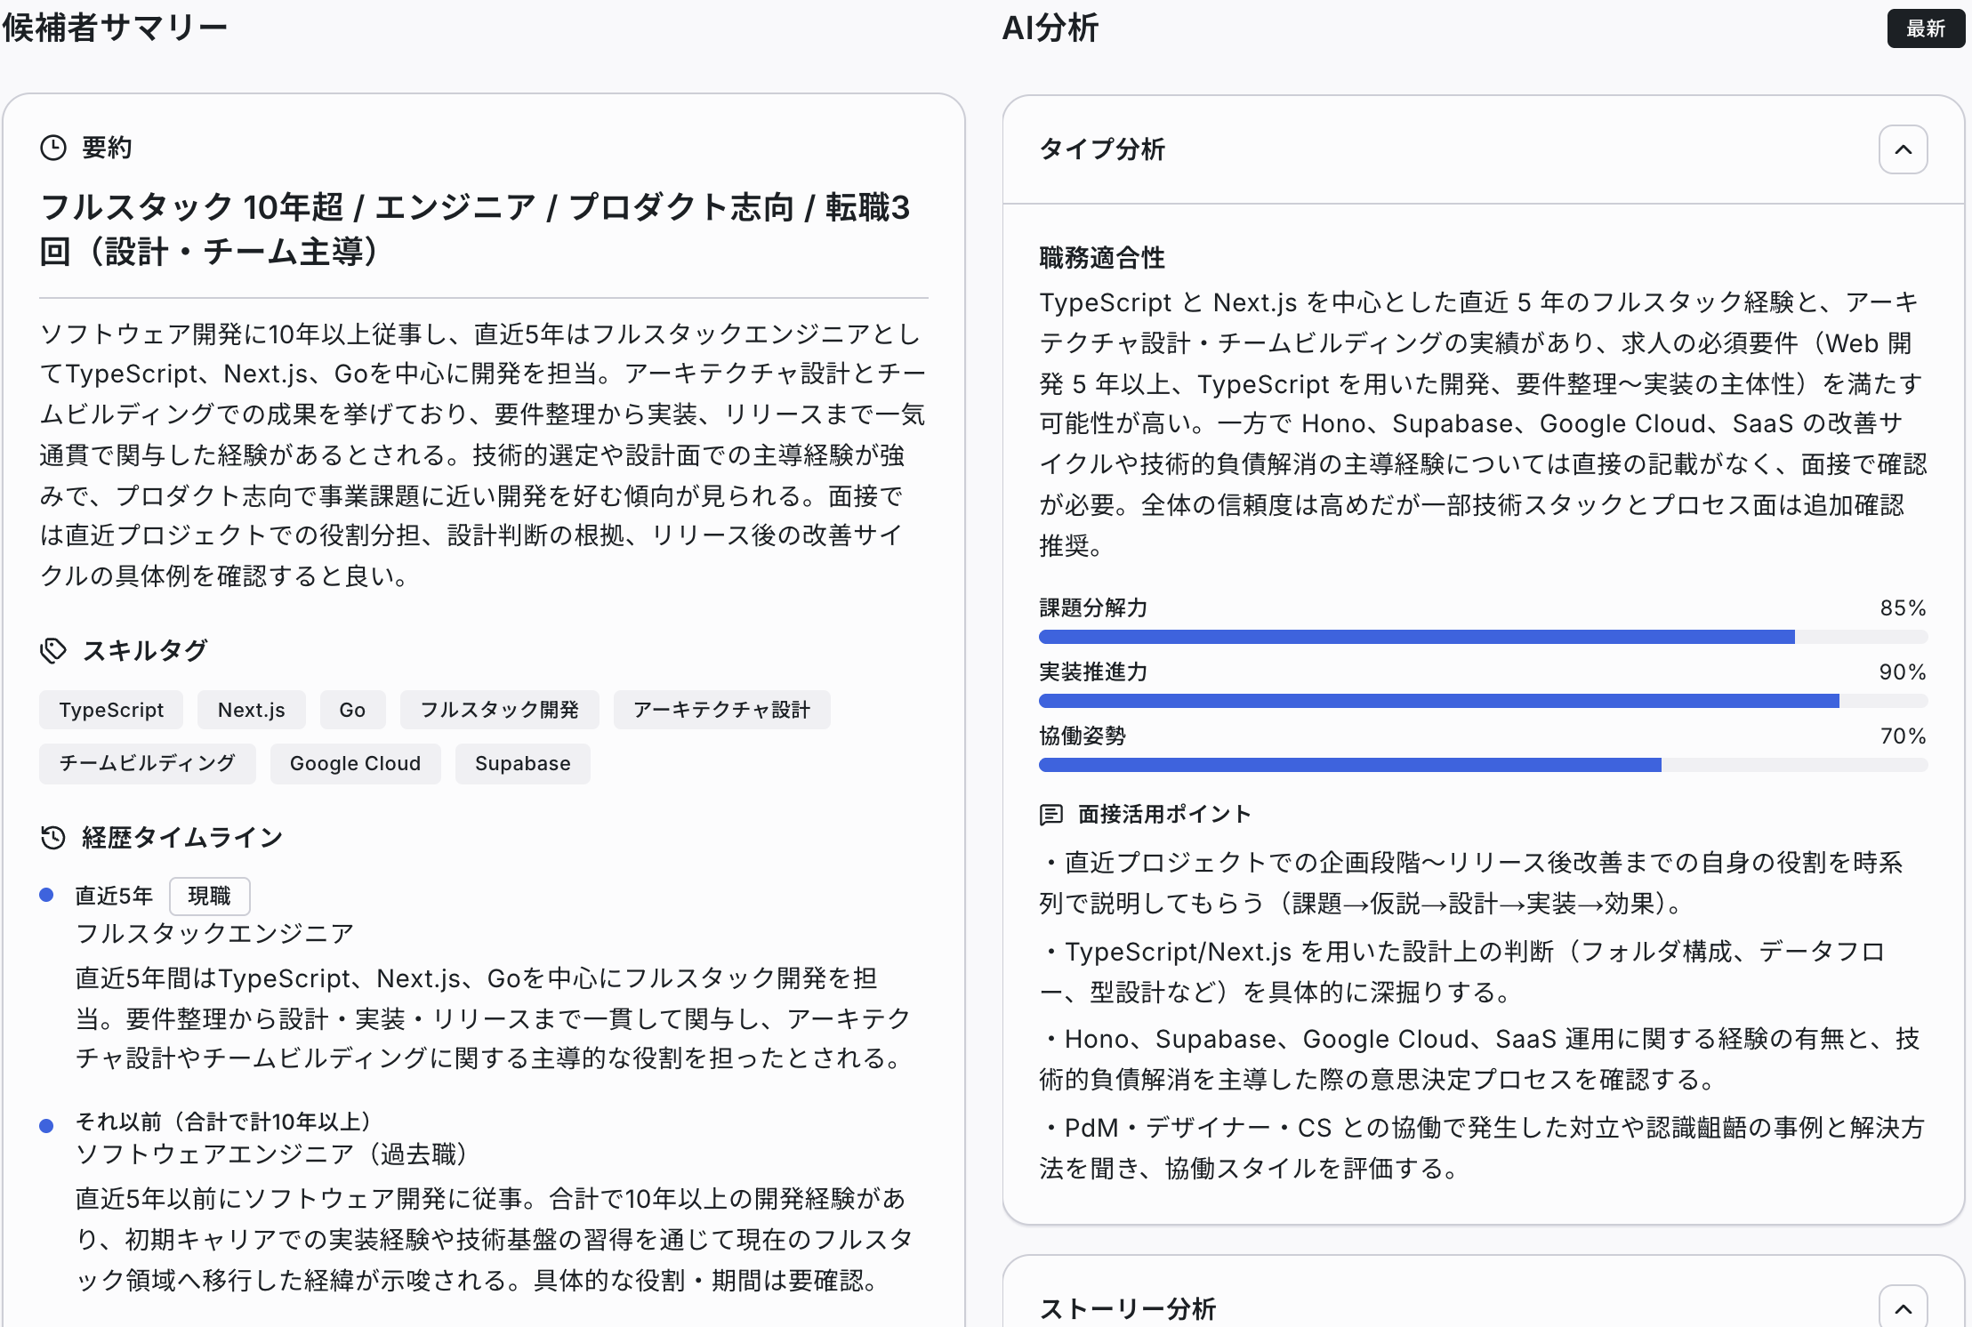Image resolution: width=1972 pixels, height=1327 pixels.
Task: Click the 職務適合性 paragraph starting TypeScript と Next.js
Action: tap(1483, 423)
